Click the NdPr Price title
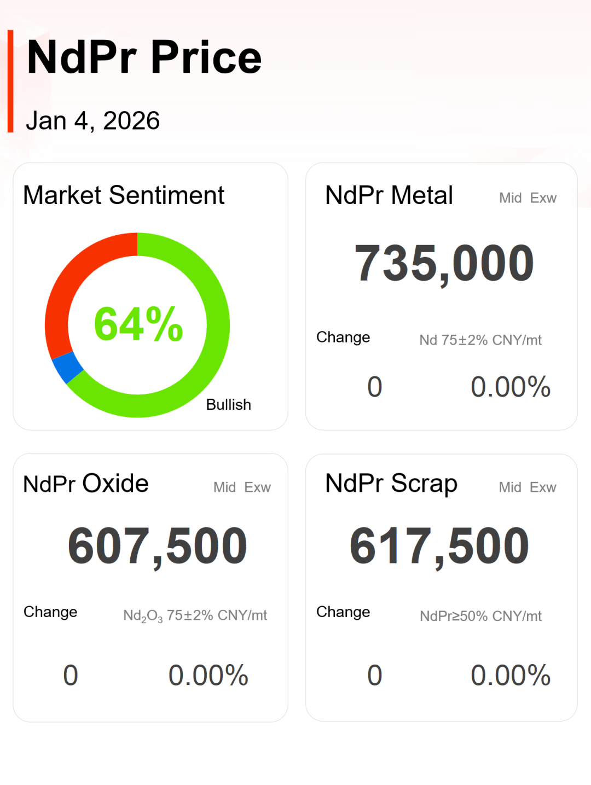591x785 pixels. [144, 57]
